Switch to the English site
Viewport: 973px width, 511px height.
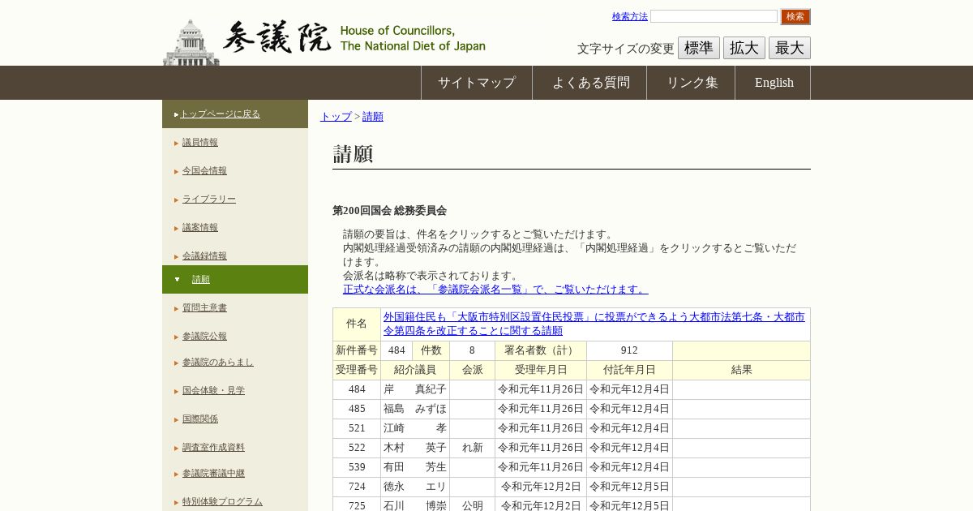(774, 83)
